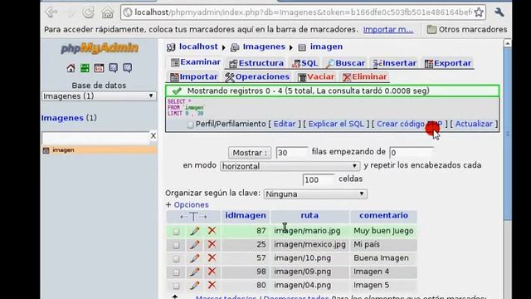Delete row 87 with the red X
531x299 pixels.
(x=212, y=231)
